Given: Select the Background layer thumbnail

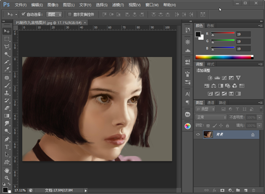Looking at the screenshot, I should [x=208, y=135].
